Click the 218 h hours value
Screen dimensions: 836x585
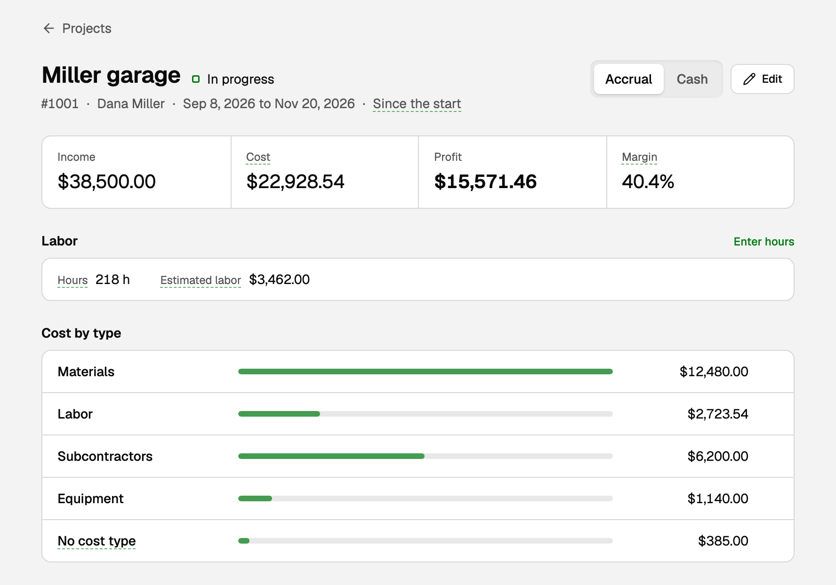(113, 280)
